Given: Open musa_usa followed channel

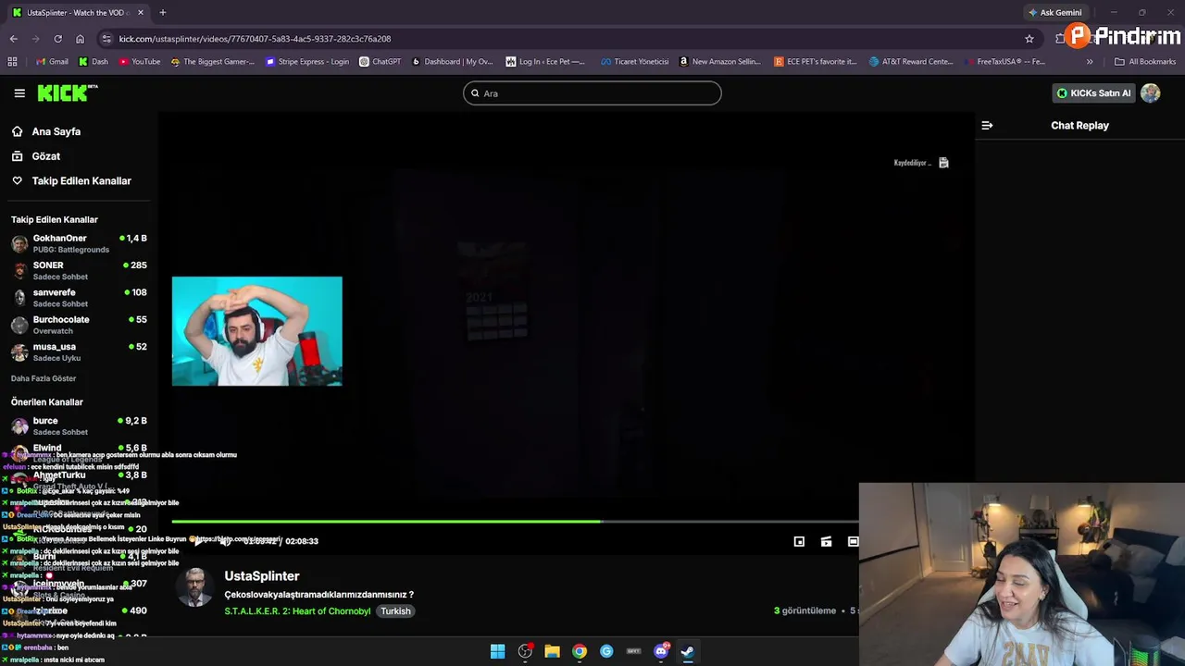Looking at the screenshot, I should tap(79, 351).
